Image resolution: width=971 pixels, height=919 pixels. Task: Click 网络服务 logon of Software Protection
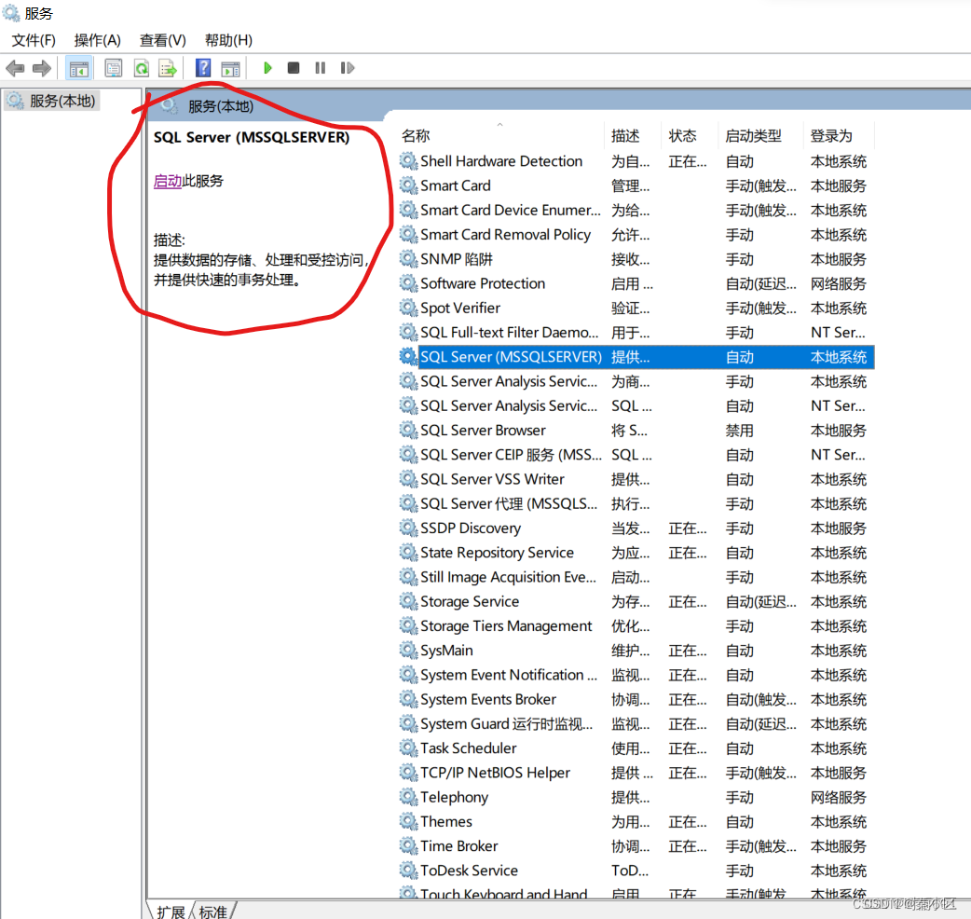(x=839, y=283)
